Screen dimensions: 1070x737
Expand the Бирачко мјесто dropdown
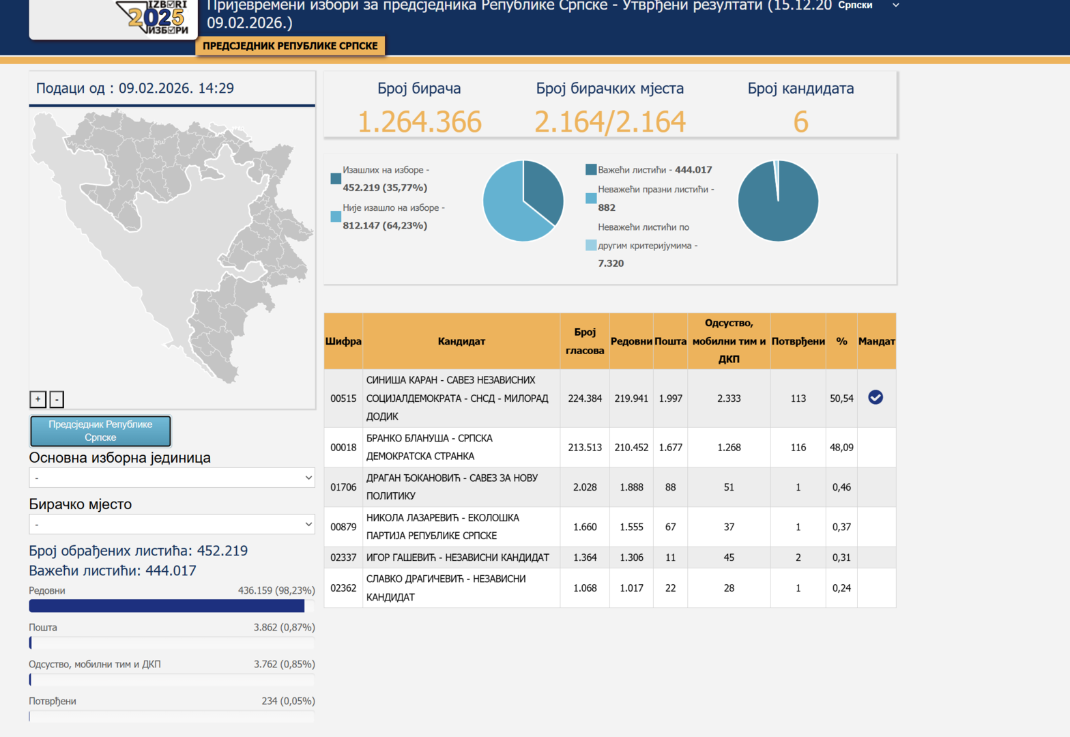(x=172, y=524)
